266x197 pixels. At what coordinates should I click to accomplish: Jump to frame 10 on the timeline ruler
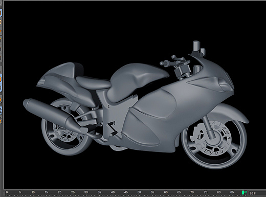[33, 192]
